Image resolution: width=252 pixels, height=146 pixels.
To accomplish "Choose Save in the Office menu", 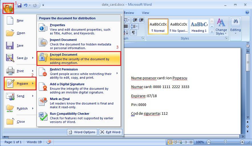I will tap(20, 45).
